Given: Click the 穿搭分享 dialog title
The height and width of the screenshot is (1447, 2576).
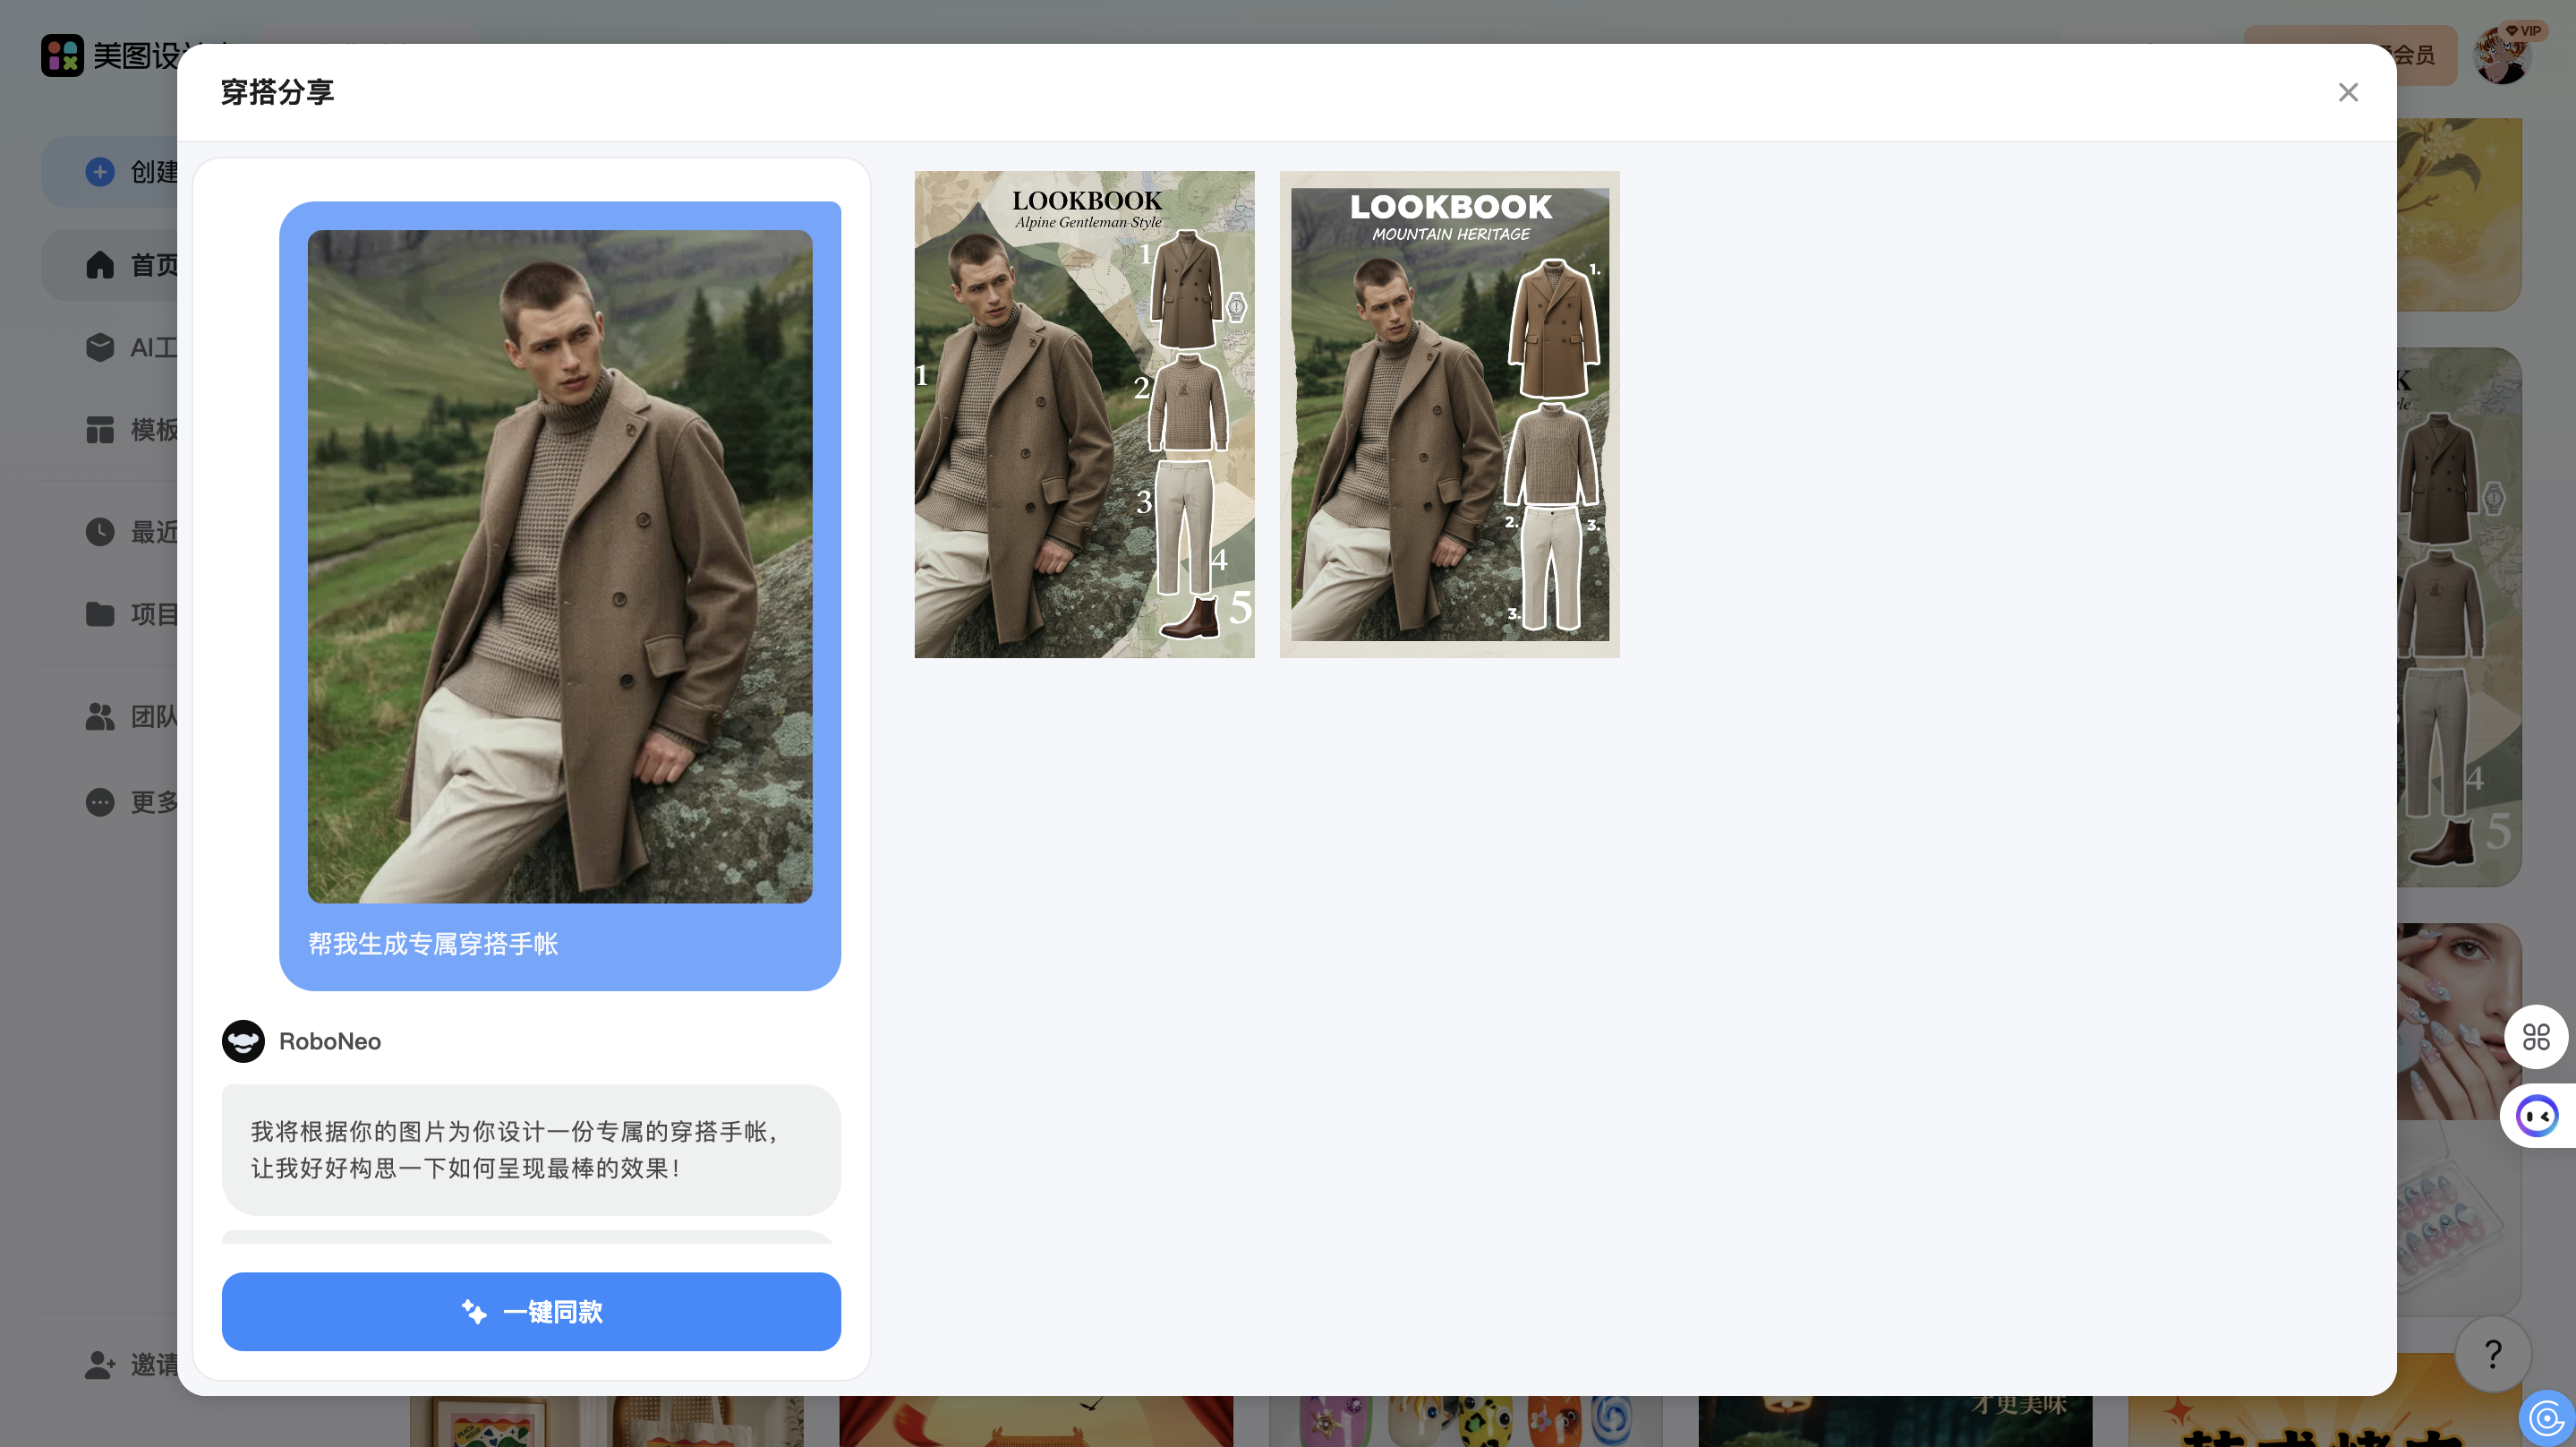Looking at the screenshot, I should point(277,92).
